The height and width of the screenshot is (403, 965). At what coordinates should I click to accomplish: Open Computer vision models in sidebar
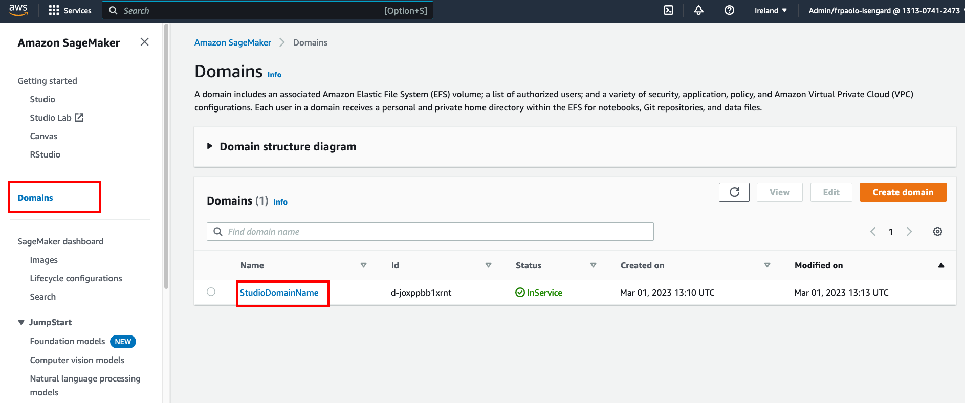77,360
